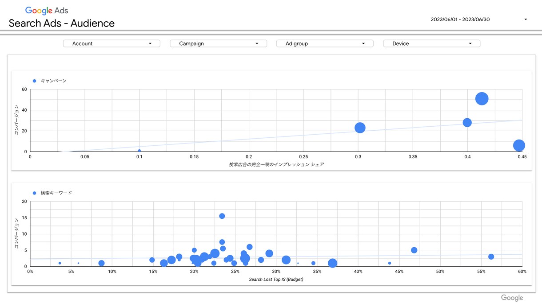Select the campaign bubble at 0.45 impression share

click(x=519, y=145)
